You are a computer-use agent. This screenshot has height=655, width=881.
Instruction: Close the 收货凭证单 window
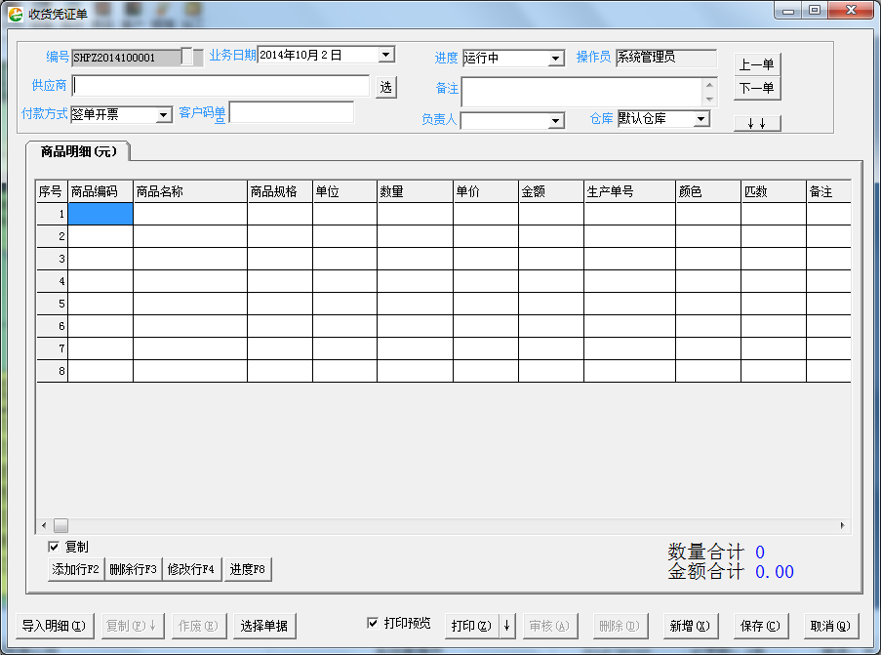click(x=851, y=11)
